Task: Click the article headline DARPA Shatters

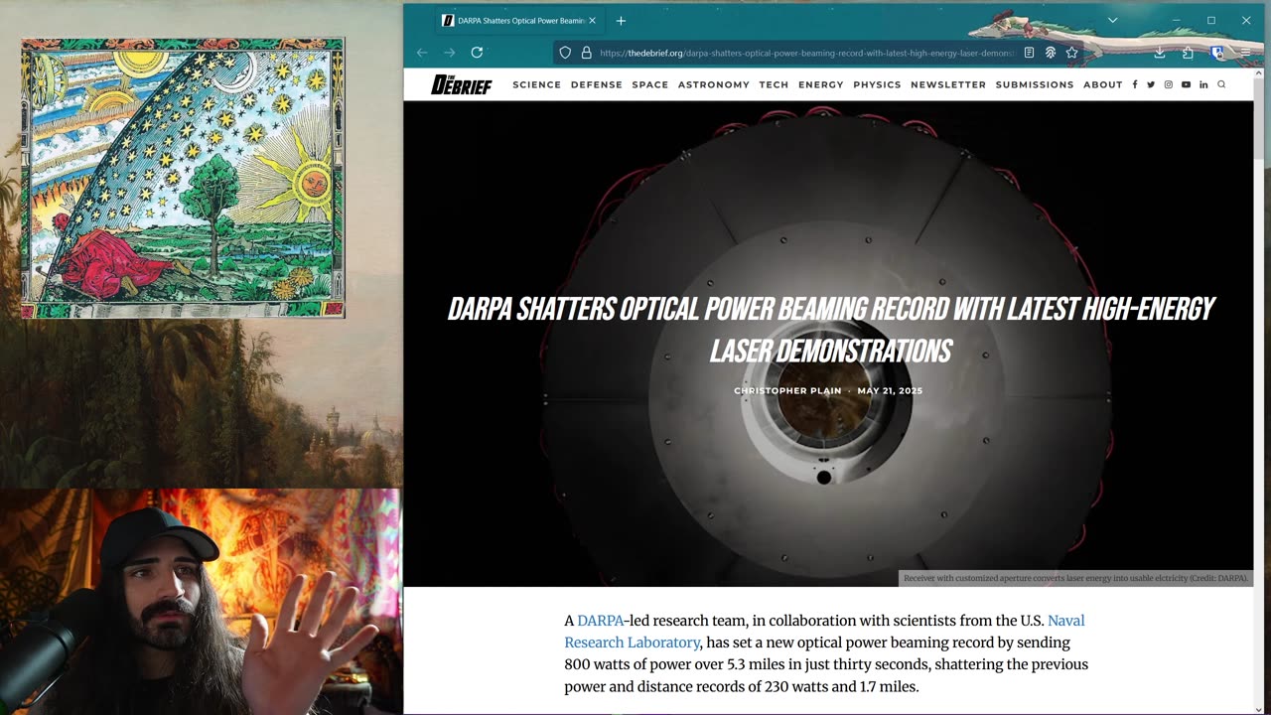Action: pos(830,330)
